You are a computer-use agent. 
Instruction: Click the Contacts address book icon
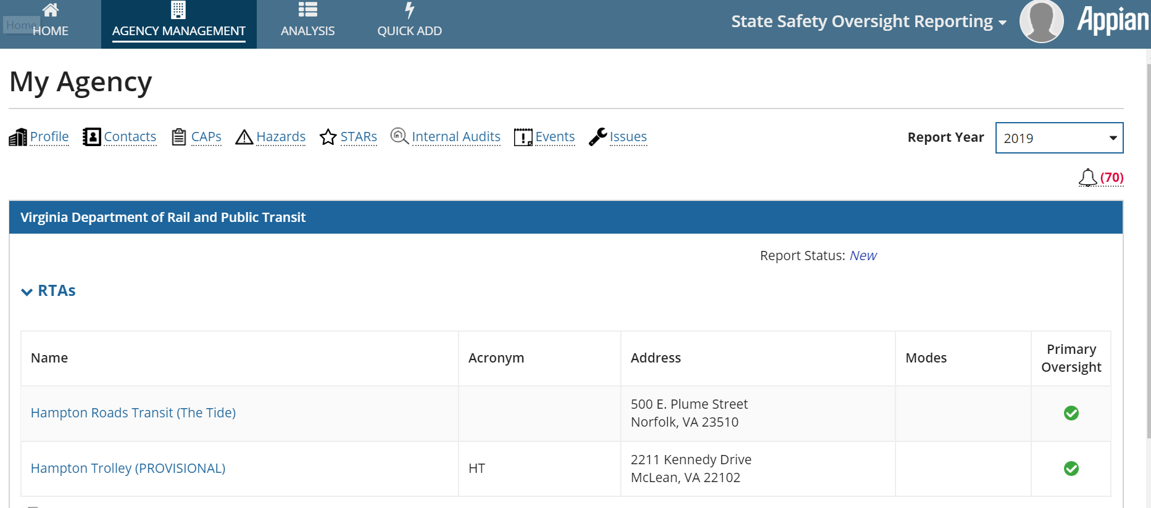(x=92, y=137)
